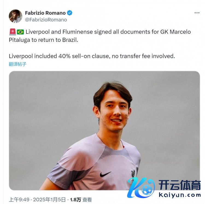Click the 开云体育 watermark text
The width and height of the screenshot is (205, 204).
tap(180, 185)
